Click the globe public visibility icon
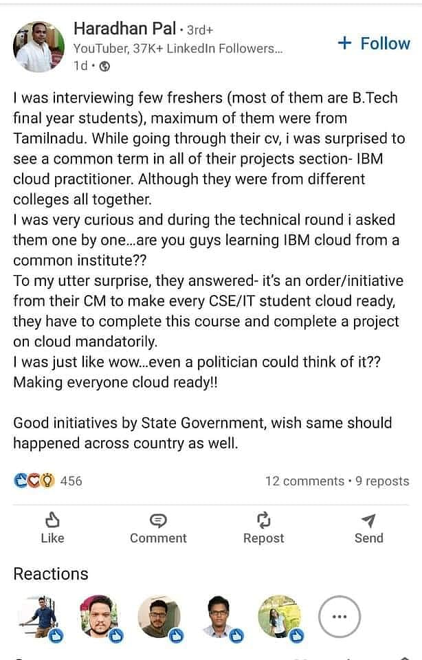 pos(104,66)
